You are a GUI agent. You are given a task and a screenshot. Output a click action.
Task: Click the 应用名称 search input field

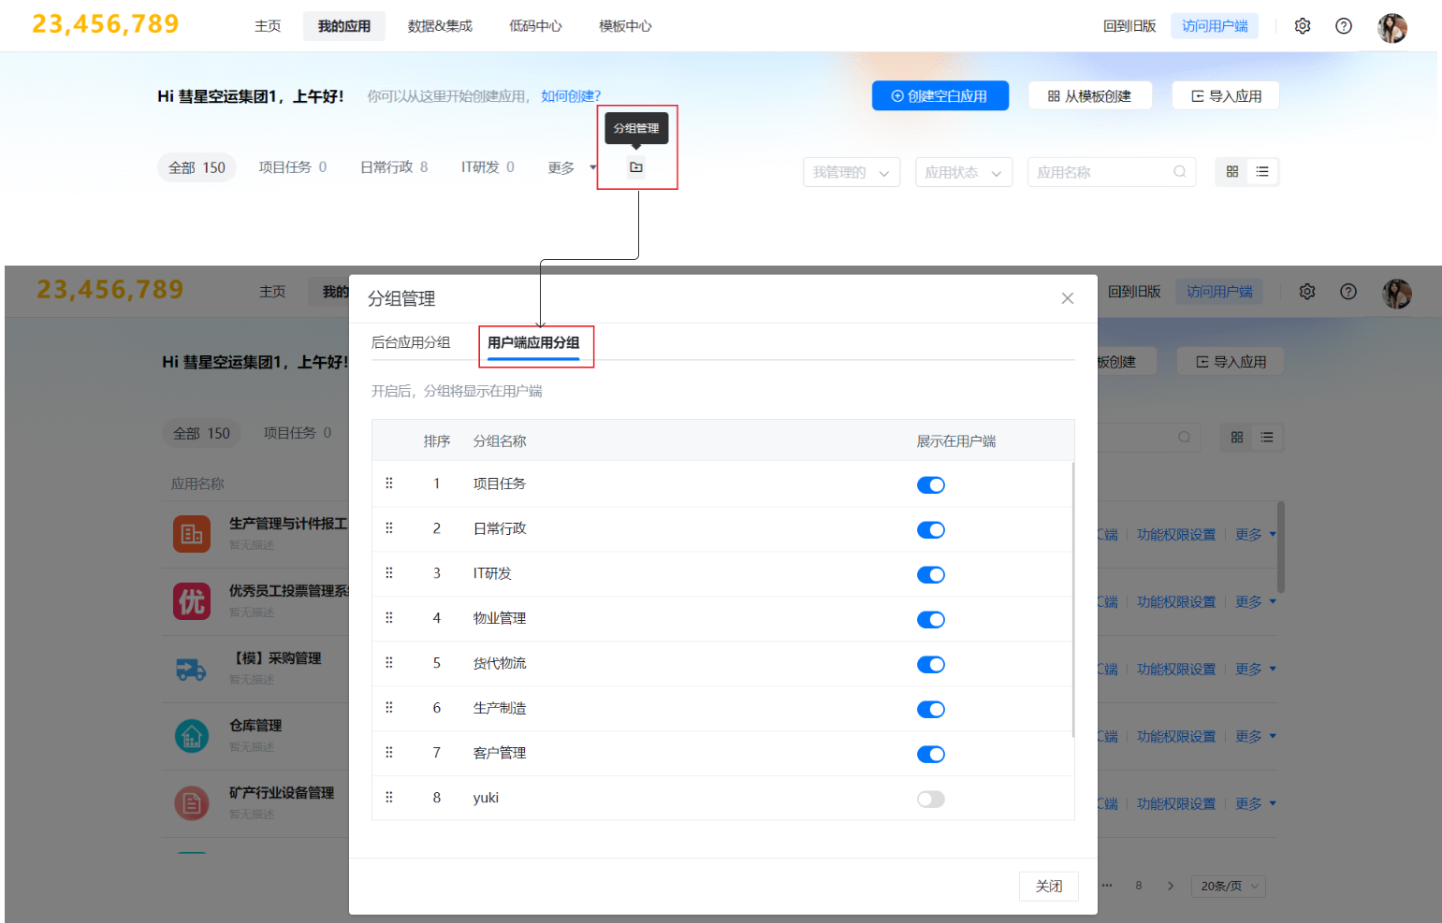[x=1100, y=172]
